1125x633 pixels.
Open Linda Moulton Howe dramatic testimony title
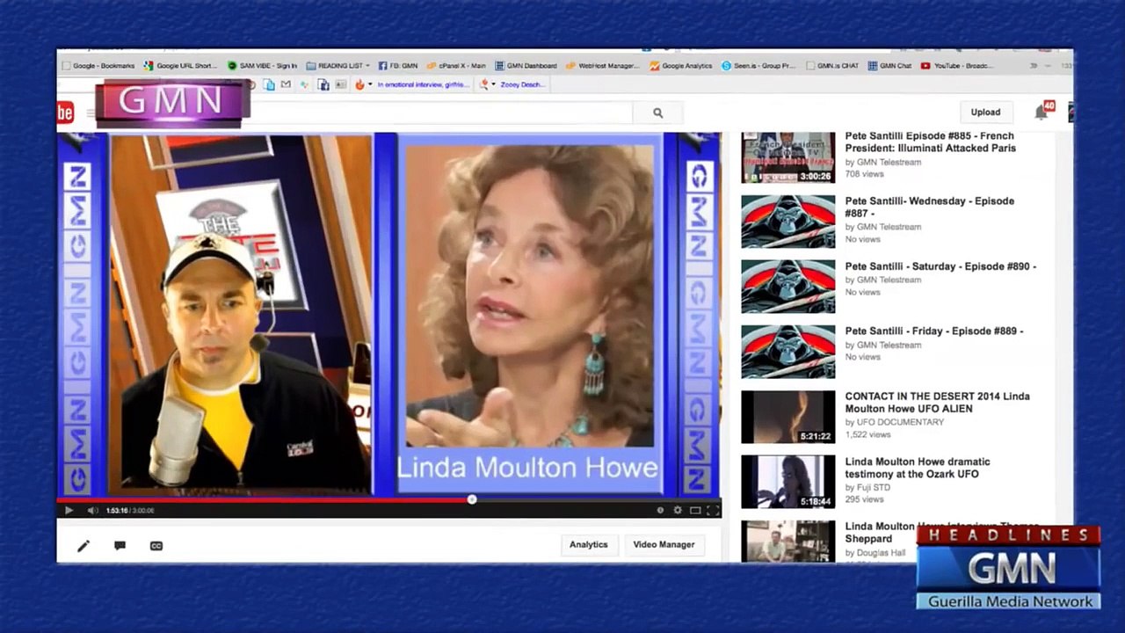coord(918,468)
